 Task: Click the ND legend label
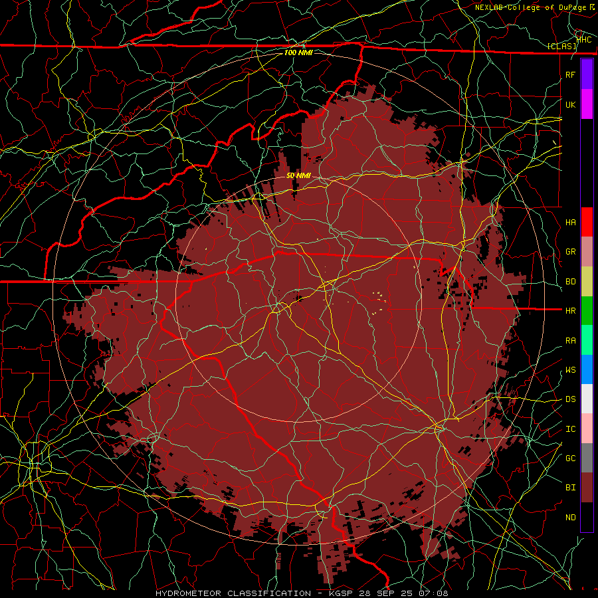point(570,517)
